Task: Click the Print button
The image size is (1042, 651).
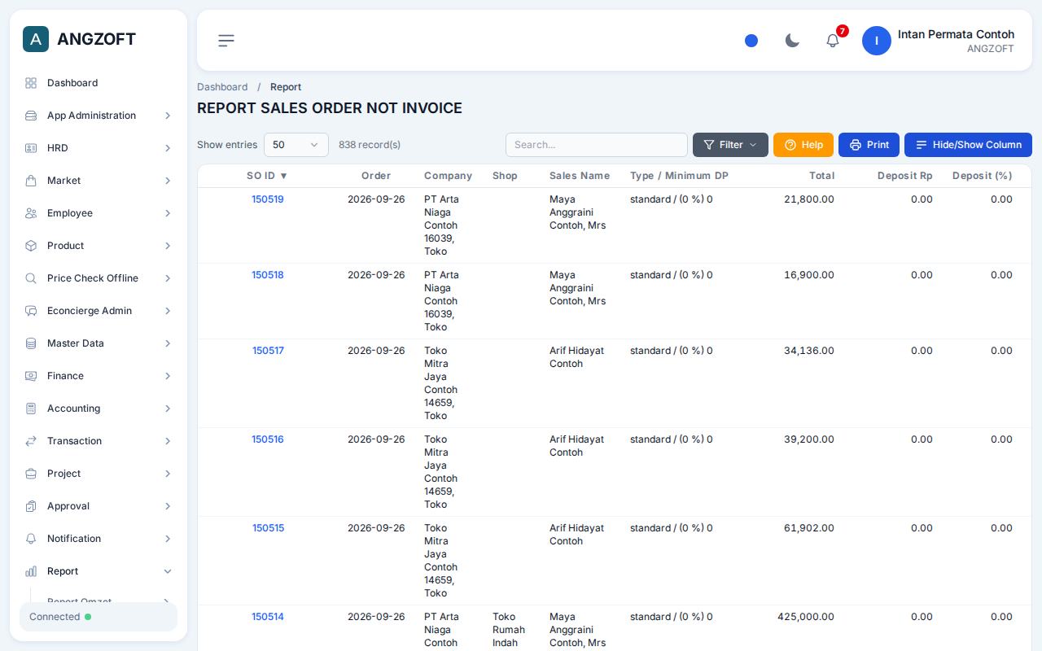Action: (x=869, y=145)
